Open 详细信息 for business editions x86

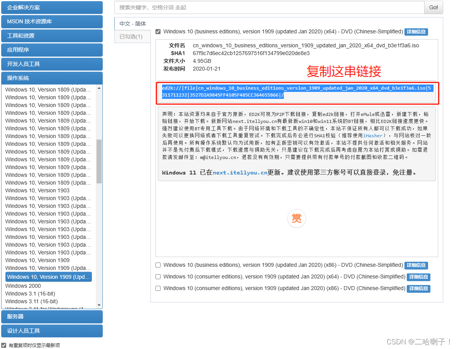[416, 265]
